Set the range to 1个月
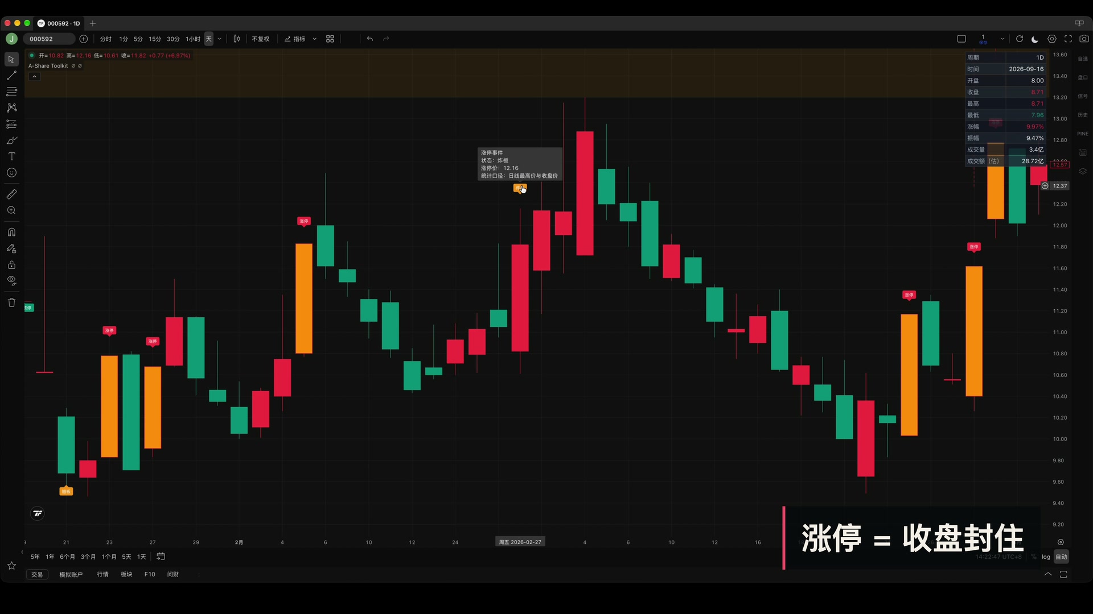1093x614 pixels. click(109, 557)
